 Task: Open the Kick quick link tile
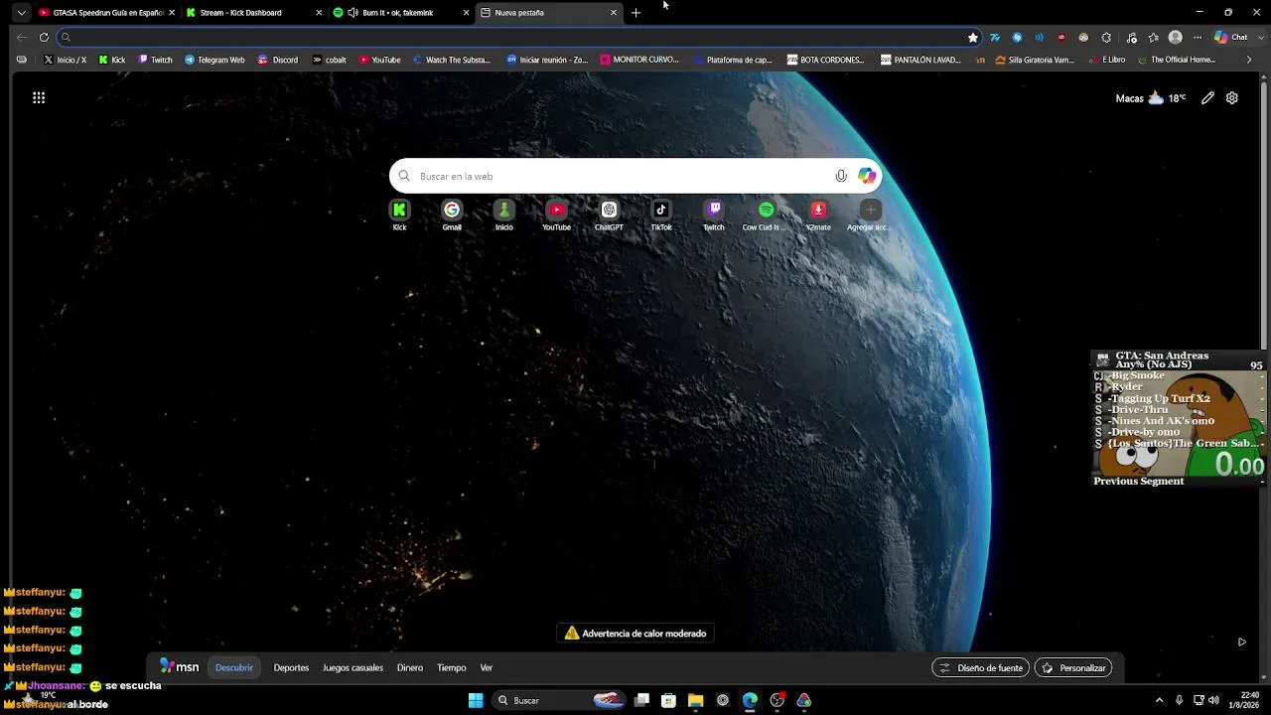[399, 214]
